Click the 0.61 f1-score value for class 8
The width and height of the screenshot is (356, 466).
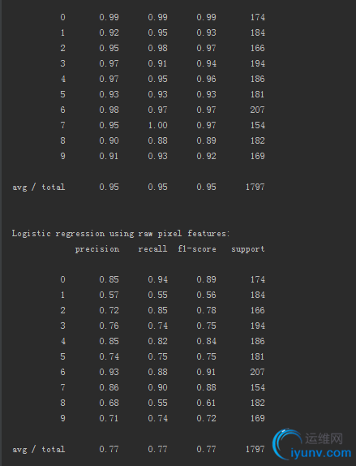206,403
